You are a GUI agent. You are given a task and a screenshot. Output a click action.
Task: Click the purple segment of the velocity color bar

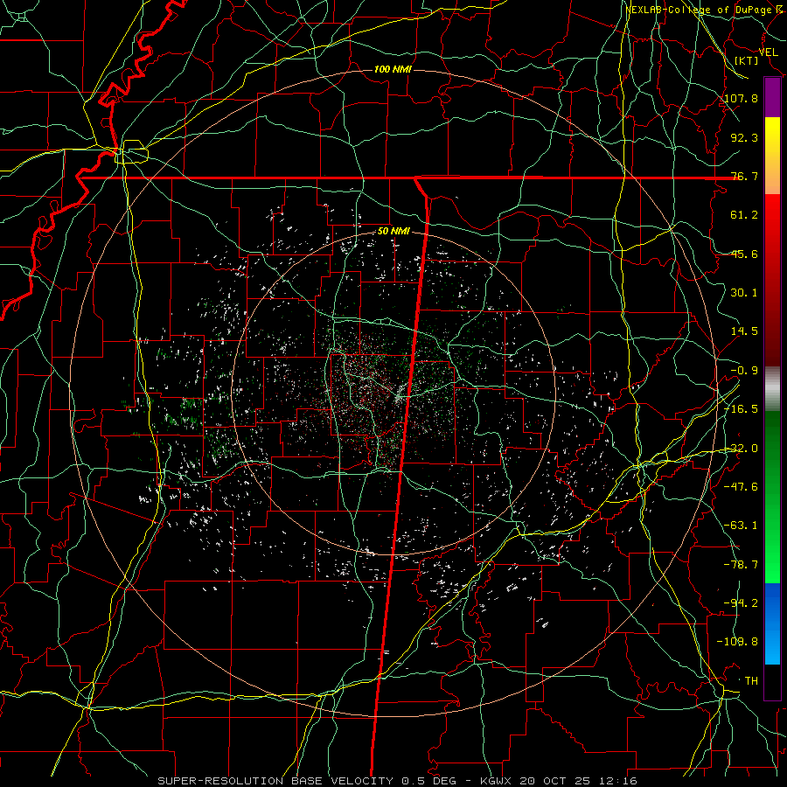tap(772, 98)
